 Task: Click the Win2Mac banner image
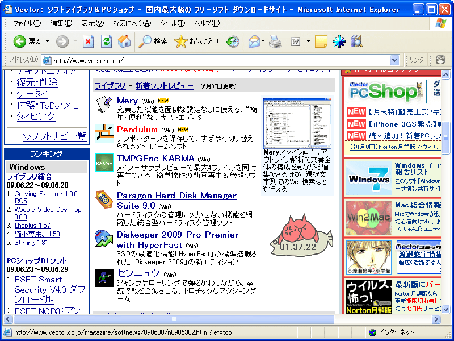(368, 218)
